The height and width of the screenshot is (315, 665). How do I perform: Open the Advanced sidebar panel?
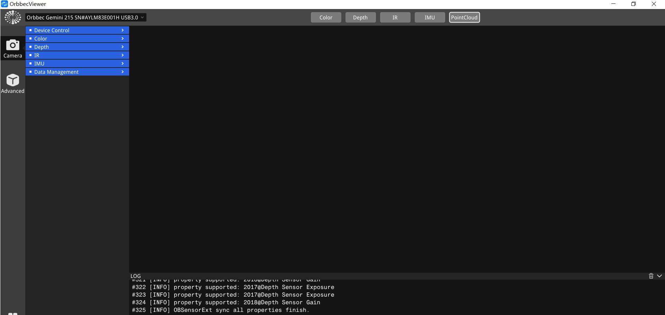(12, 84)
